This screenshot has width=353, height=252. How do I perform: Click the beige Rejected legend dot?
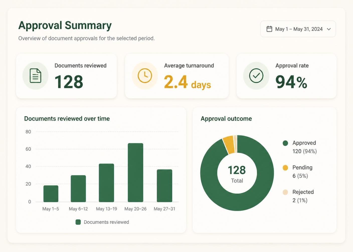285,192
